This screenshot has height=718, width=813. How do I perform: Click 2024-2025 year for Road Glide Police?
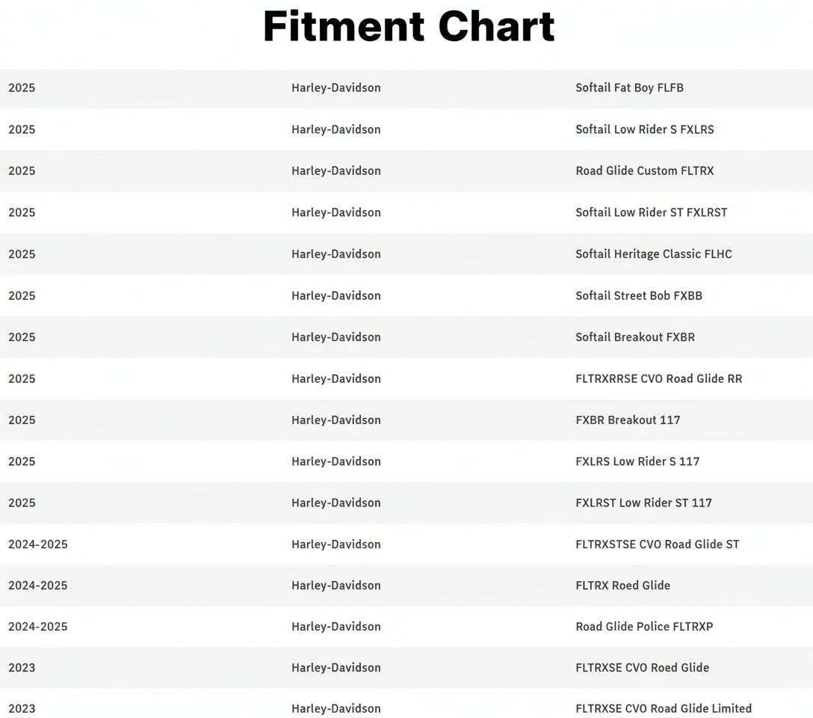pyautogui.click(x=37, y=627)
